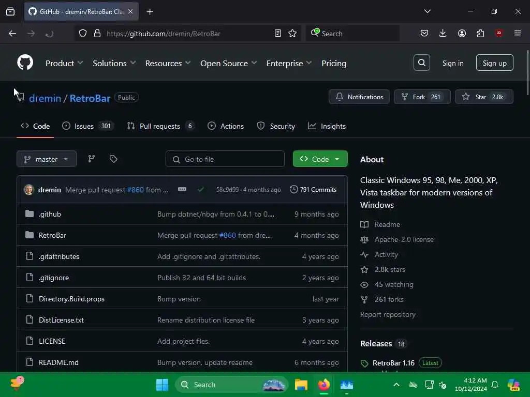Open the Apache-2.0 license link

coord(404,239)
